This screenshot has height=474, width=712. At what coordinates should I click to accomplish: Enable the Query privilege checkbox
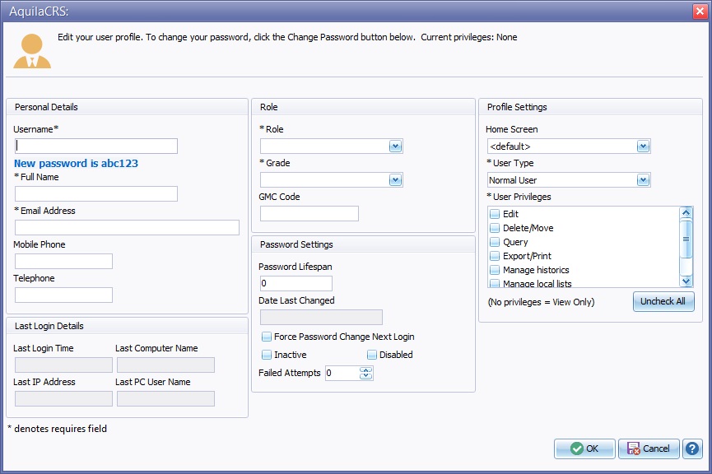click(495, 242)
